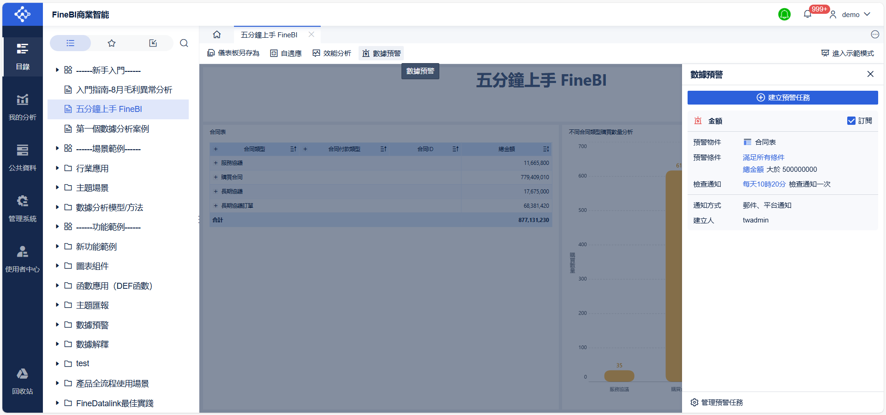
Task: Open the favorites star view
Action: pyautogui.click(x=112, y=43)
